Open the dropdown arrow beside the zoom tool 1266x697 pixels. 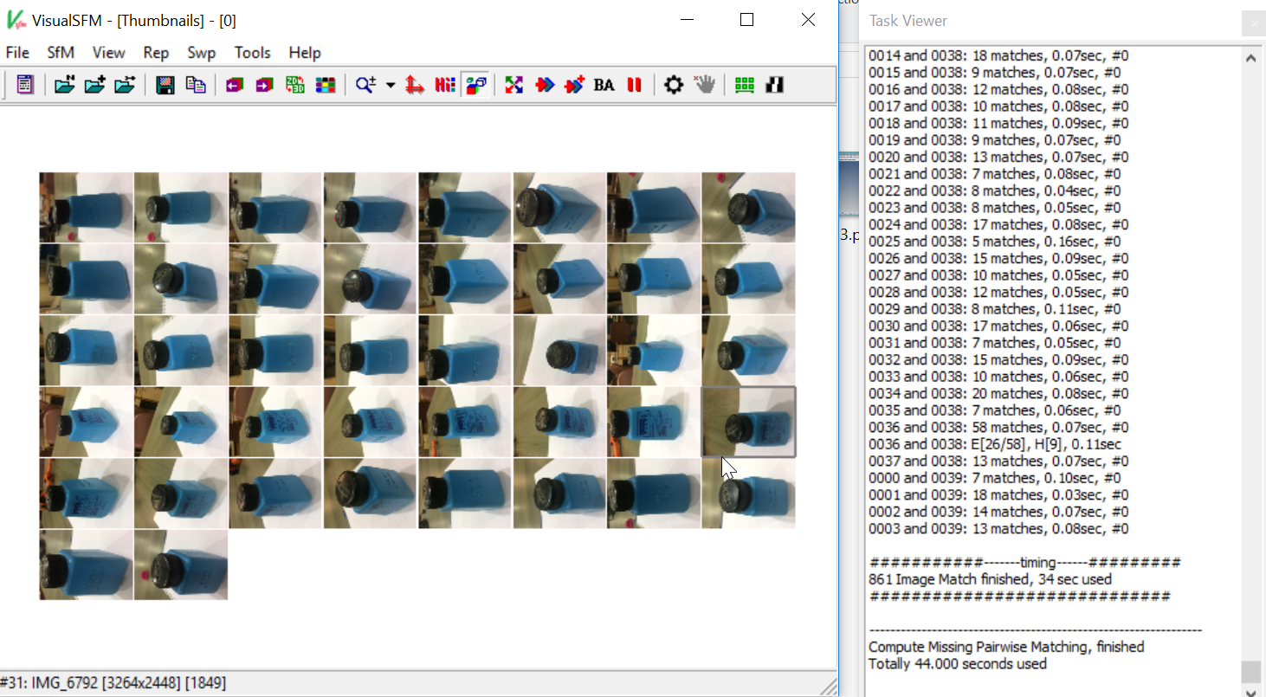[390, 85]
